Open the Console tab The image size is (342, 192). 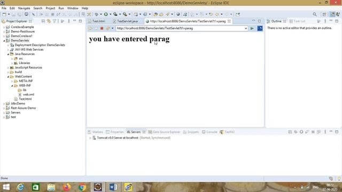point(209,132)
